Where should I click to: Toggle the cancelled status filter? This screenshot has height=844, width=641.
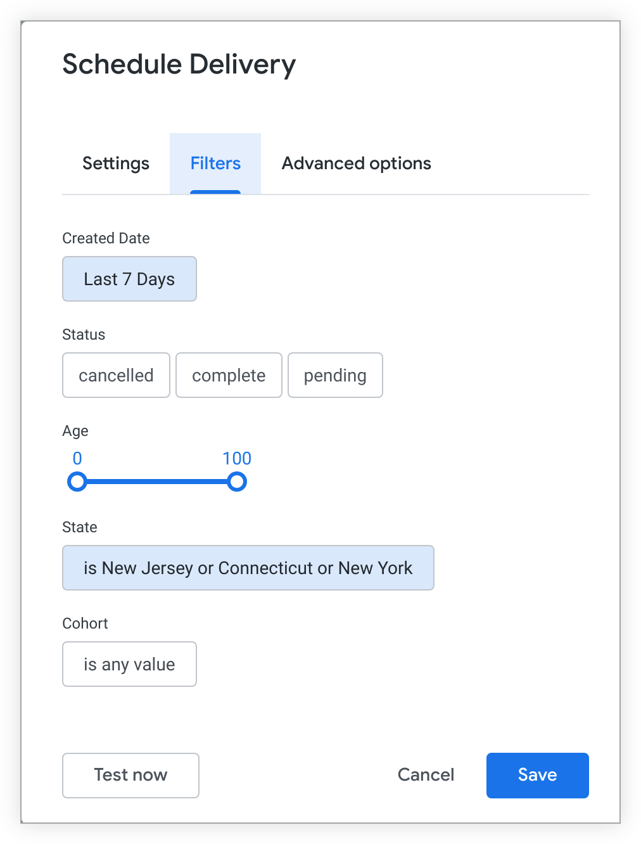pyautogui.click(x=116, y=375)
